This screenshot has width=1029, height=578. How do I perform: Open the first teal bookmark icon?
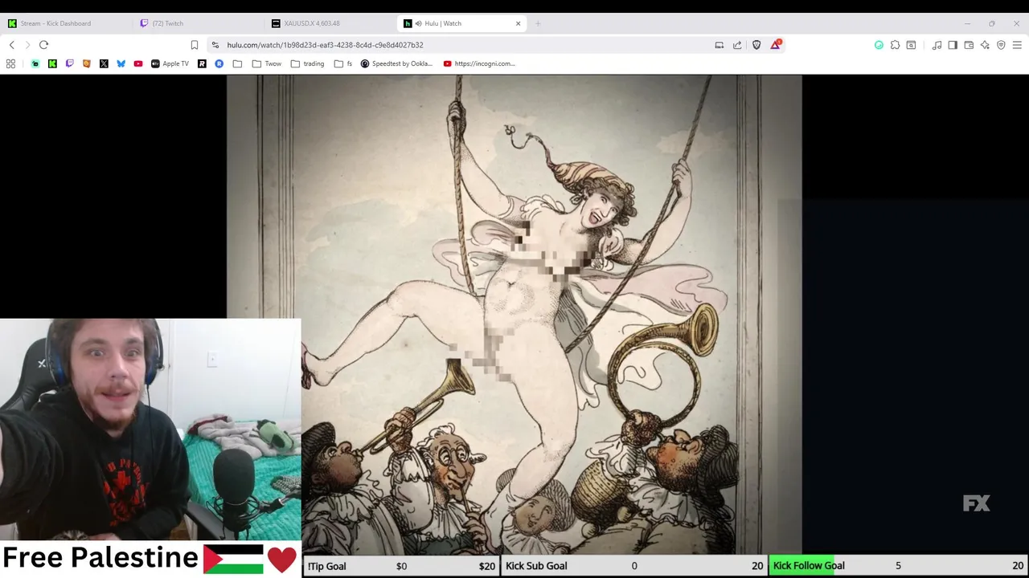[x=35, y=63]
